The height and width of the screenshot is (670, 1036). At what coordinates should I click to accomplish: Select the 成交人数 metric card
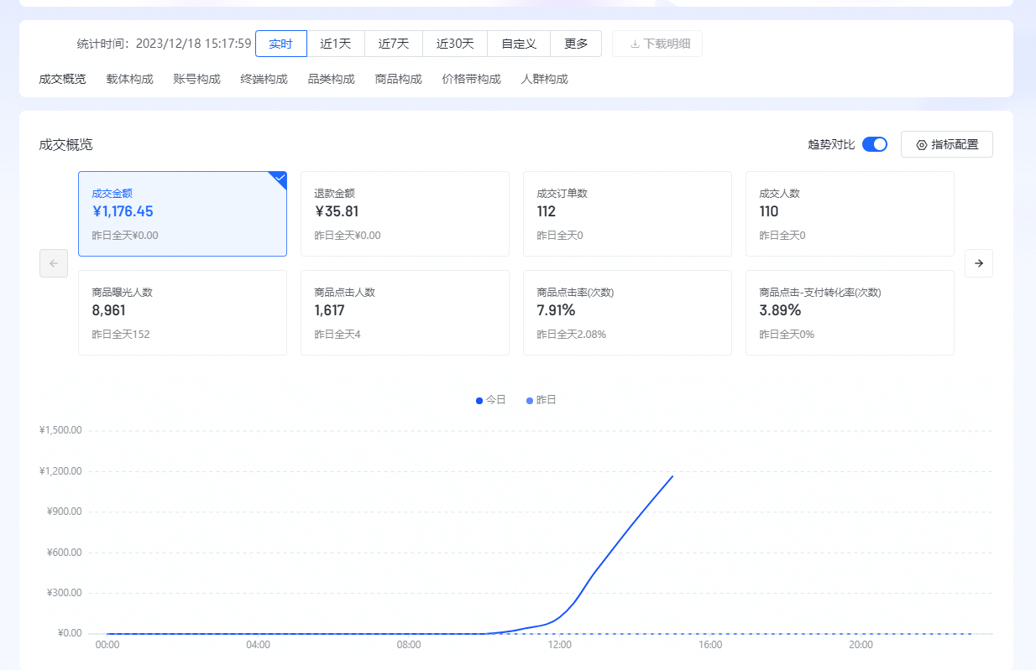[850, 214]
